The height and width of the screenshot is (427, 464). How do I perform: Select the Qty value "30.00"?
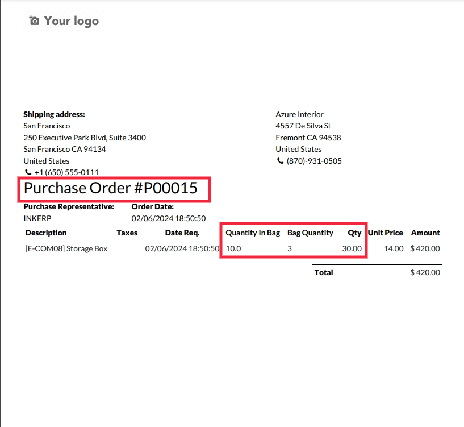[352, 248]
